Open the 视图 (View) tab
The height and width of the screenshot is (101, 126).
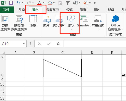pos(111,10)
